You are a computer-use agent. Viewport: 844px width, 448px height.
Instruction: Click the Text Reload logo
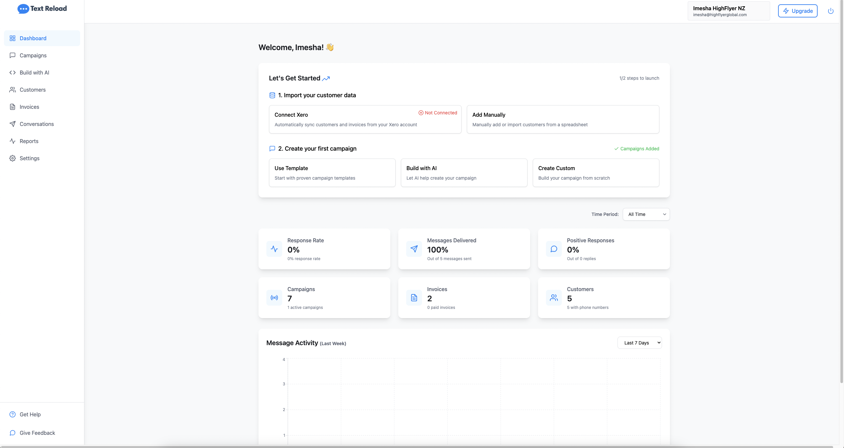42,9
